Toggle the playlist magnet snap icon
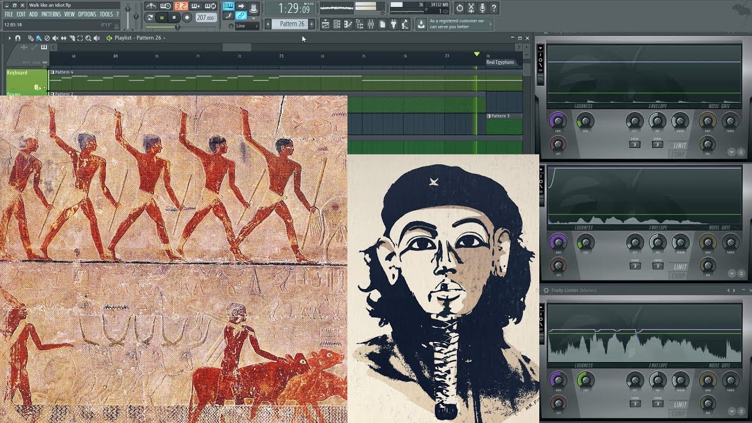 click(x=18, y=38)
